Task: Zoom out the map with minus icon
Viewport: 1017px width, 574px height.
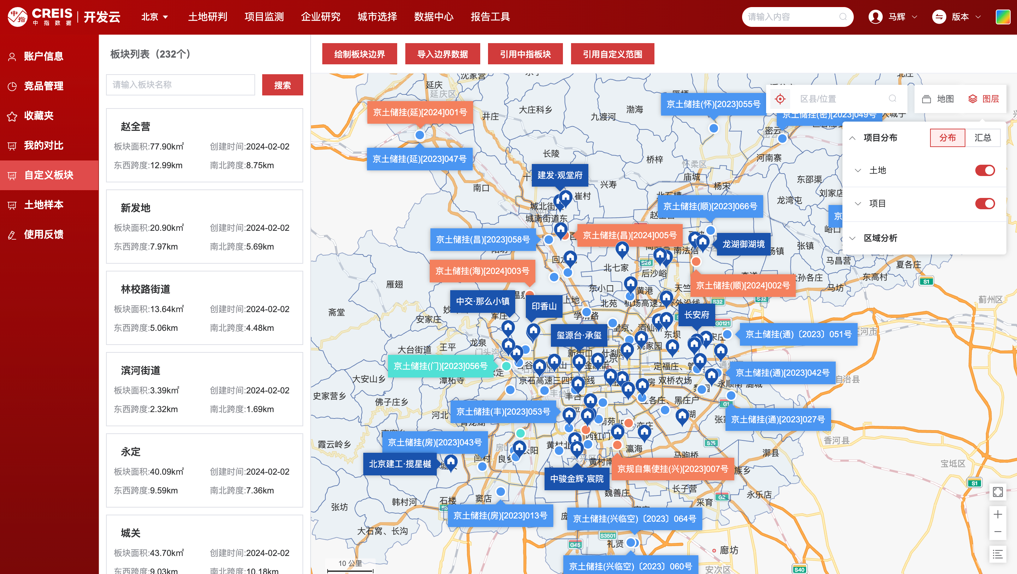Action: pyautogui.click(x=998, y=532)
